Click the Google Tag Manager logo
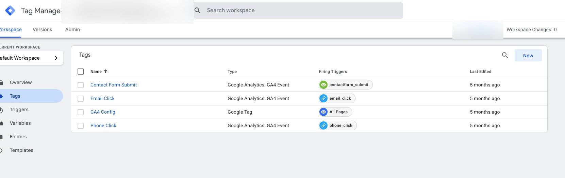The width and height of the screenshot is (565, 178). (x=10, y=11)
